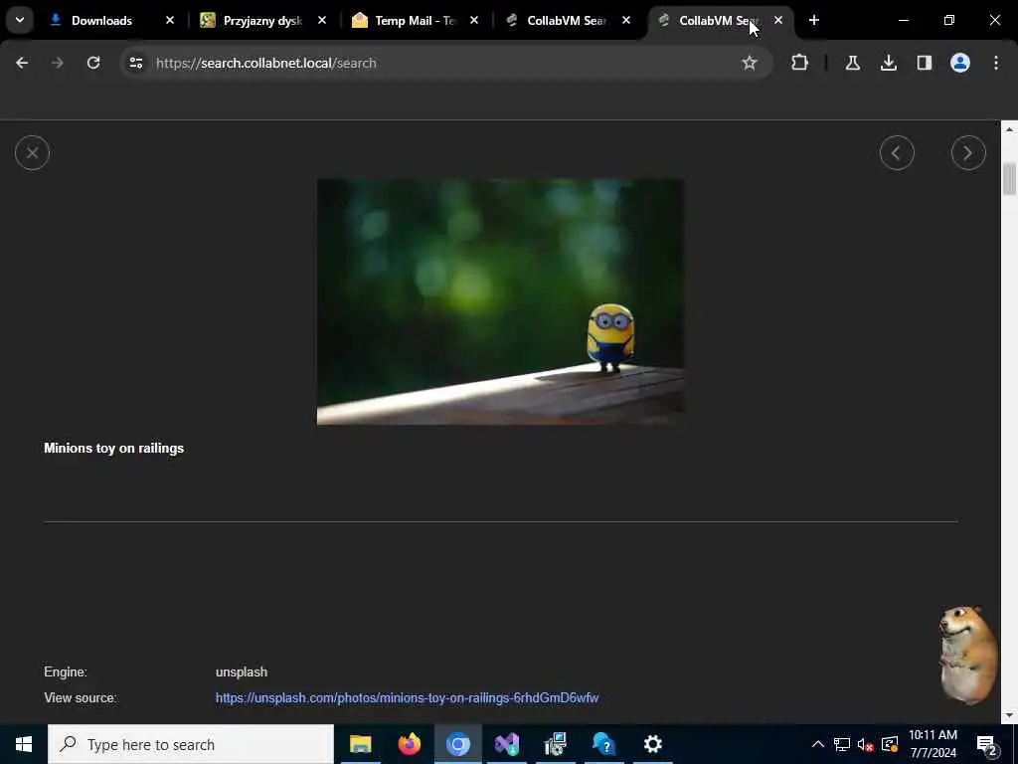Close the Downloads tab
Viewport: 1018px width, 764px height.
point(170,21)
